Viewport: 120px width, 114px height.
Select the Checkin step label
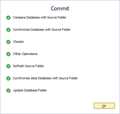[x=19, y=42]
